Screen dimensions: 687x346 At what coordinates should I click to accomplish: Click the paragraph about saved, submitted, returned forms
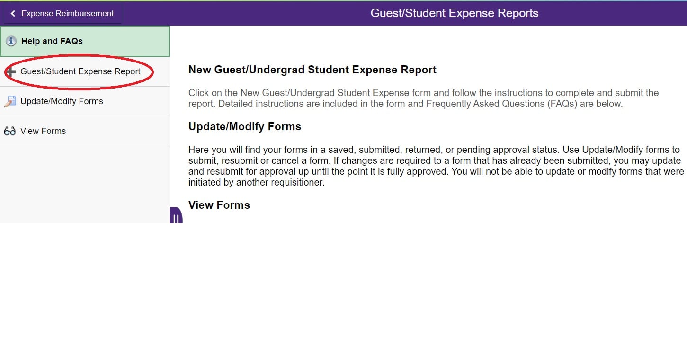click(x=436, y=166)
